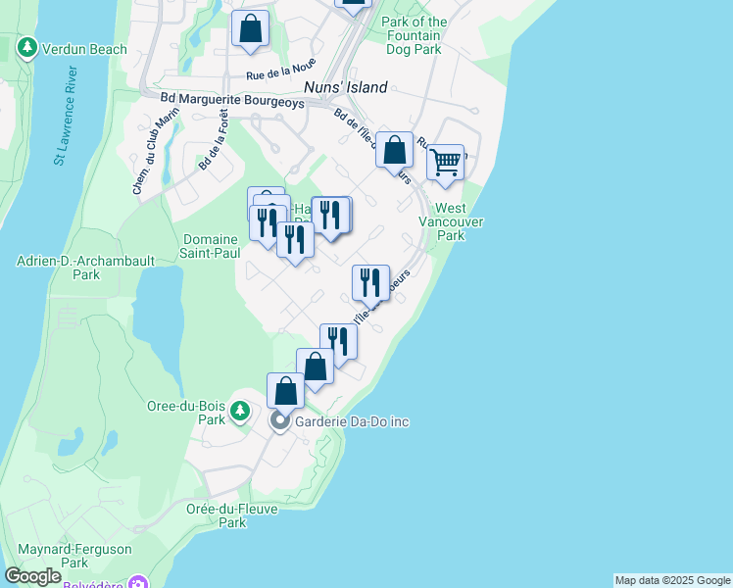Image resolution: width=733 pixels, height=588 pixels.
Task: Select the shopping bag marker between restaurant and Garderie pins
Action: point(316,368)
